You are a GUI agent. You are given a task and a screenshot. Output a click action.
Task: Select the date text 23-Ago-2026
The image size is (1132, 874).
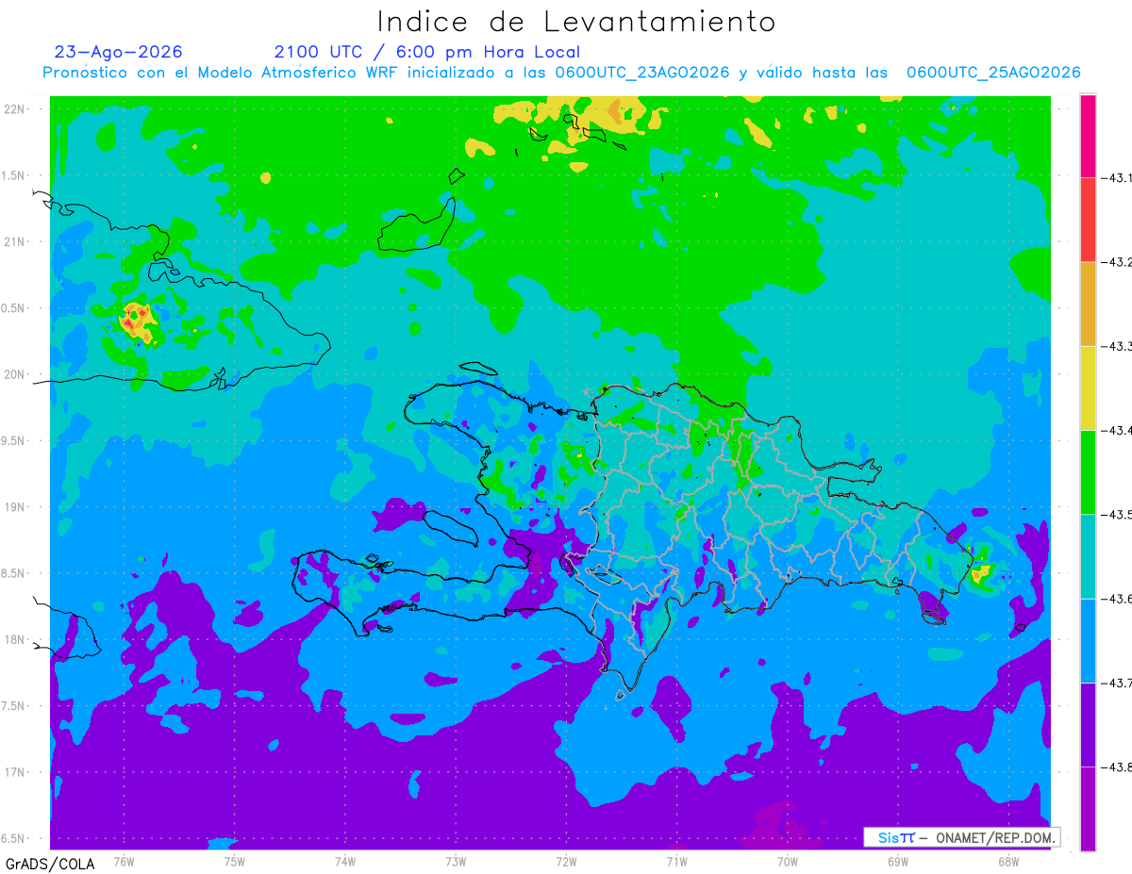click(x=119, y=52)
